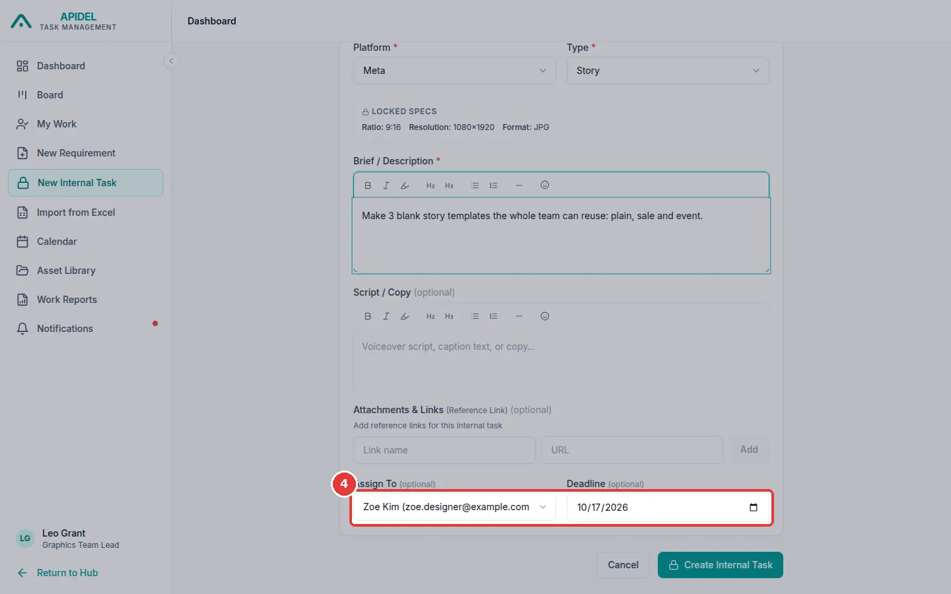Click Create Internal Task button
The width and height of the screenshot is (951, 594).
[721, 565]
